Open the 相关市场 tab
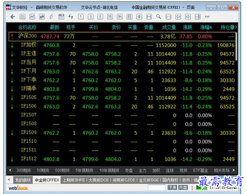Screen dimensions: 247x194 (x=222, y=170)
